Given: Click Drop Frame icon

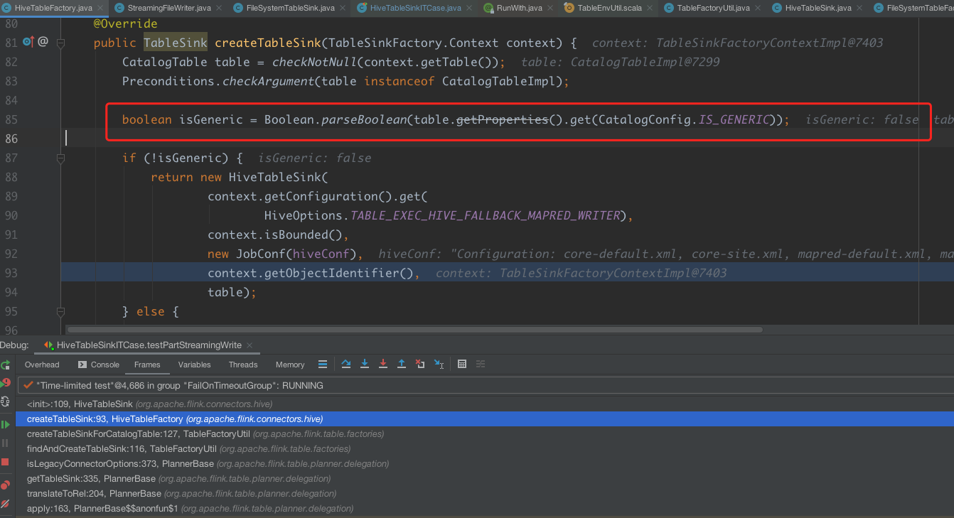Looking at the screenshot, I should [x=420, y=365].
